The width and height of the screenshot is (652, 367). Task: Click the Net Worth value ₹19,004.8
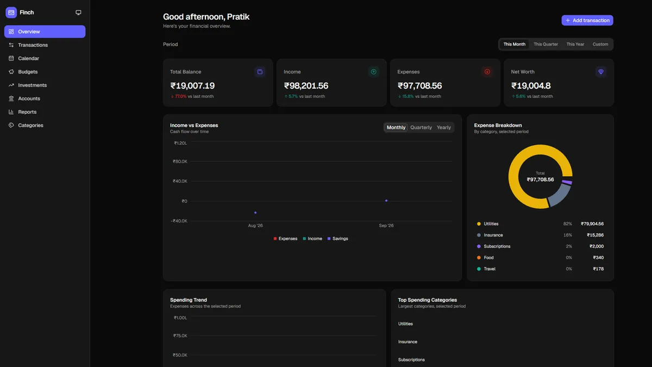coord(531,86)
